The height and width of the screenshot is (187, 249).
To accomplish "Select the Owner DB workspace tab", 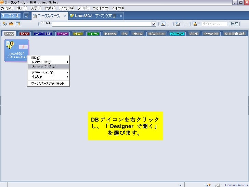I will click(211, 34).
